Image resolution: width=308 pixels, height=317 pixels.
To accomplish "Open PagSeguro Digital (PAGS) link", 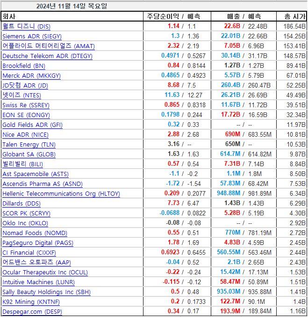I will [x=38, y=243].
